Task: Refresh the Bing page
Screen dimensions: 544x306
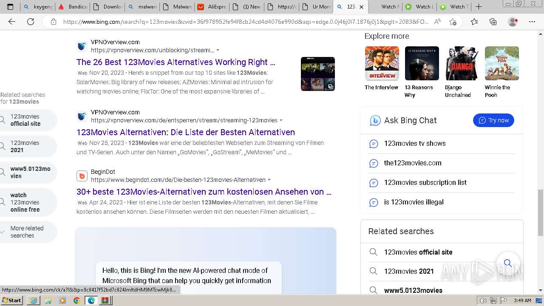Action: [31, 22]
